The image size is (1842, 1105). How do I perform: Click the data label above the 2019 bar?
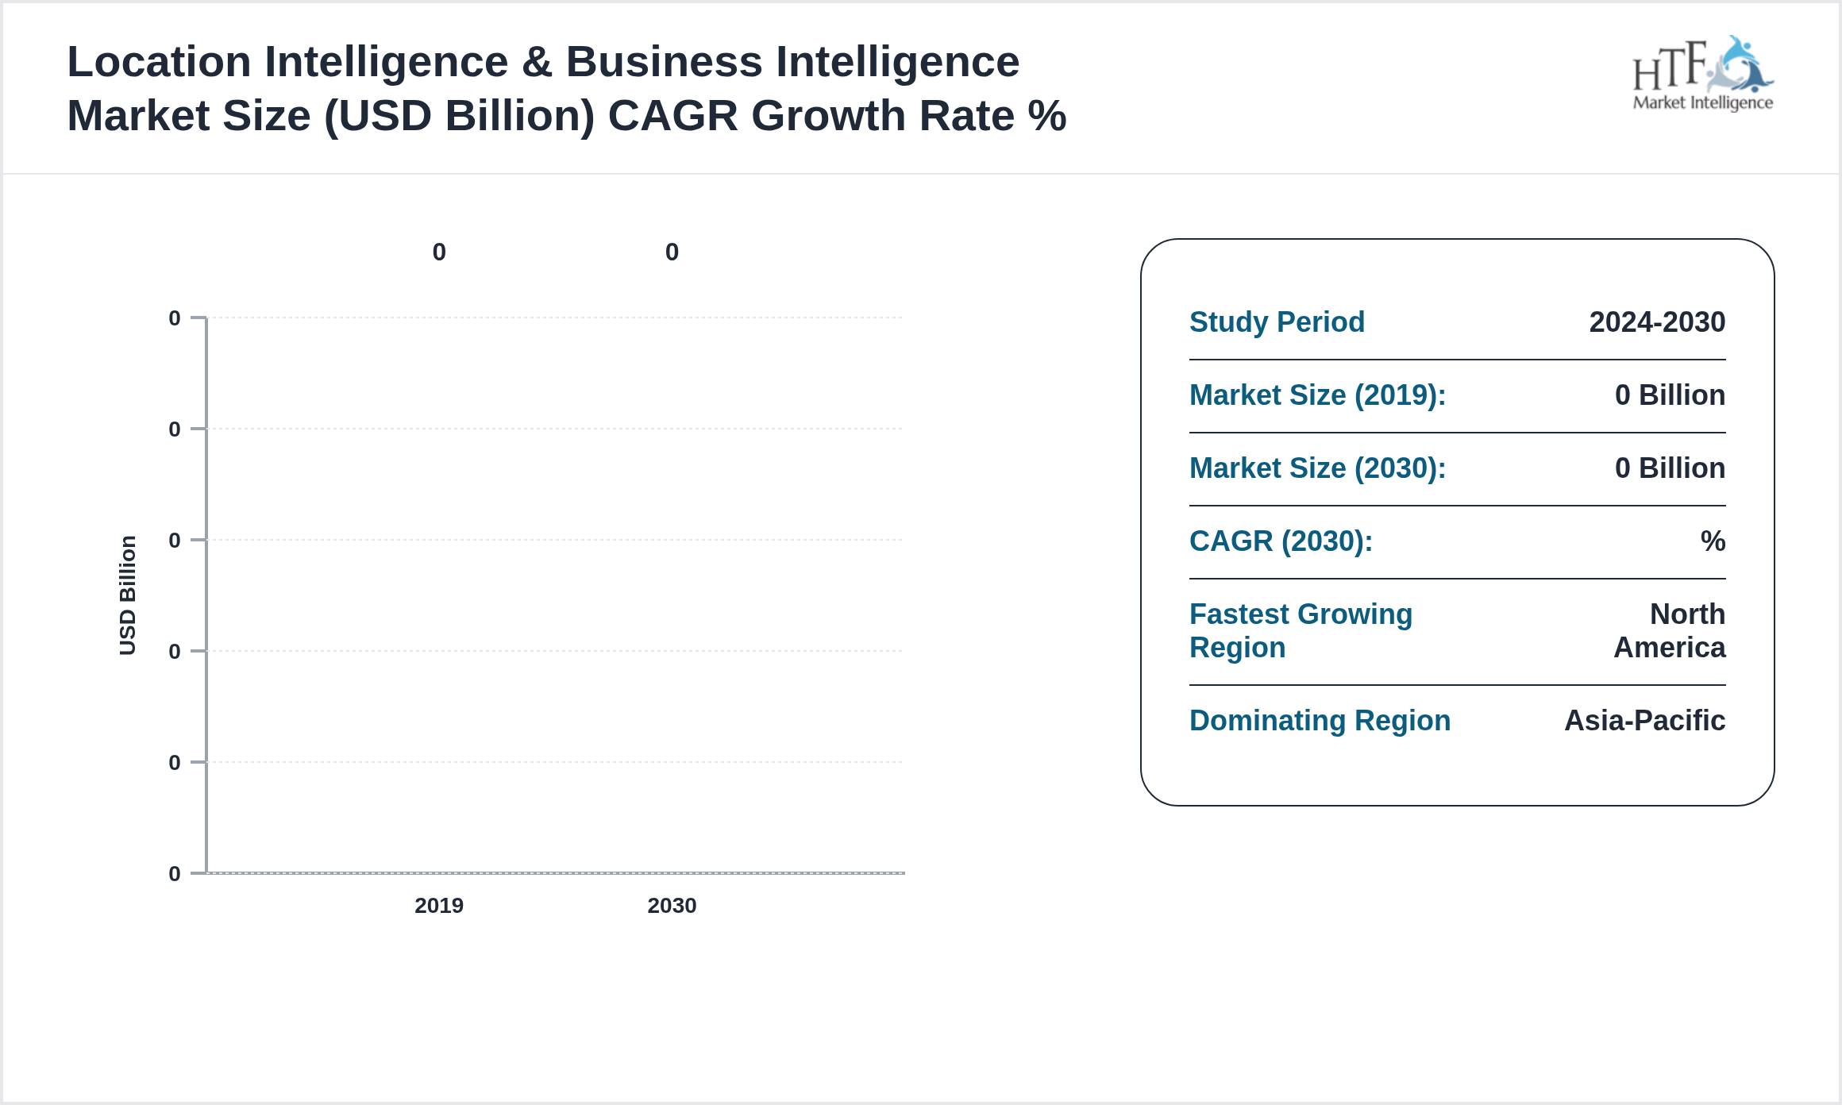tap(439, 252)
